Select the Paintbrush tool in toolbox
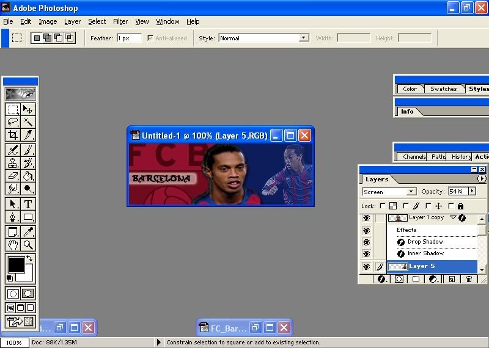Image resolution: width=489 pixels, height=348 pixels. point(28,150)
